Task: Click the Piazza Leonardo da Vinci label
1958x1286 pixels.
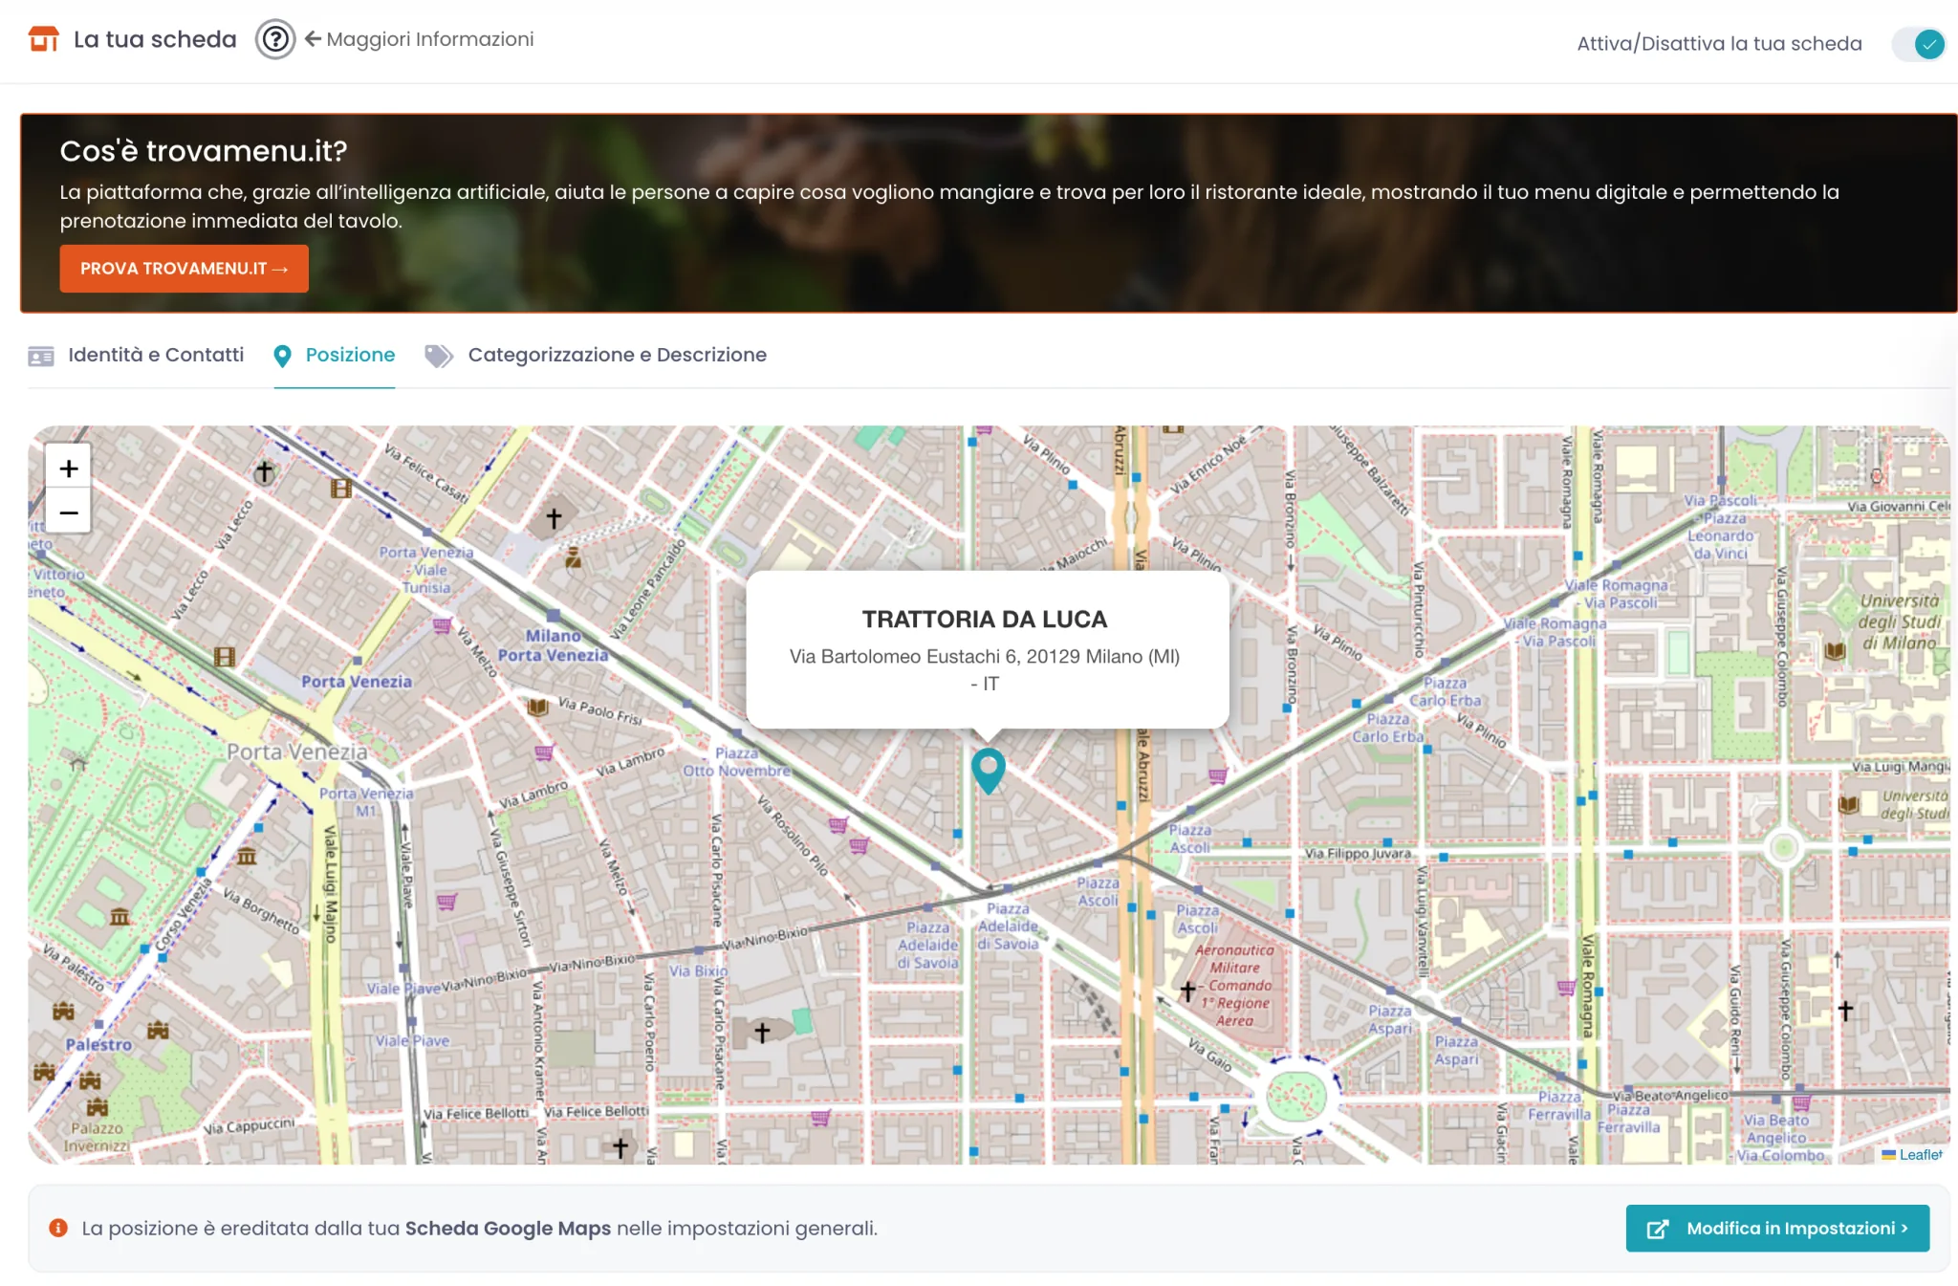Action: point(1721,535)
